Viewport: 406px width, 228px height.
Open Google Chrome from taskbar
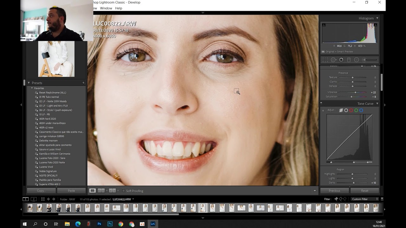click(121, 224)
